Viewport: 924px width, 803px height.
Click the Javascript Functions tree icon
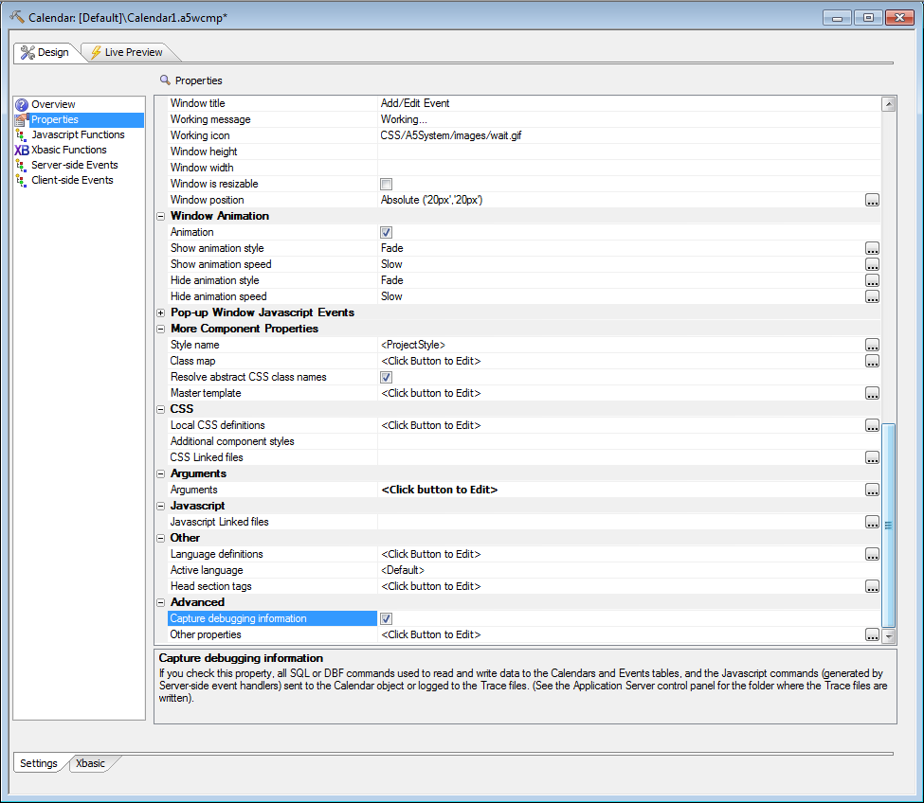click(x=22, y=135)
